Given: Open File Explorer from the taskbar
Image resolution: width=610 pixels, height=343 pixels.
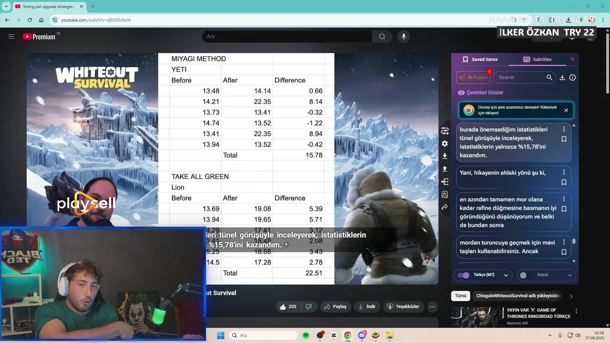Looking at the screenshot, I should click(390, 335).
